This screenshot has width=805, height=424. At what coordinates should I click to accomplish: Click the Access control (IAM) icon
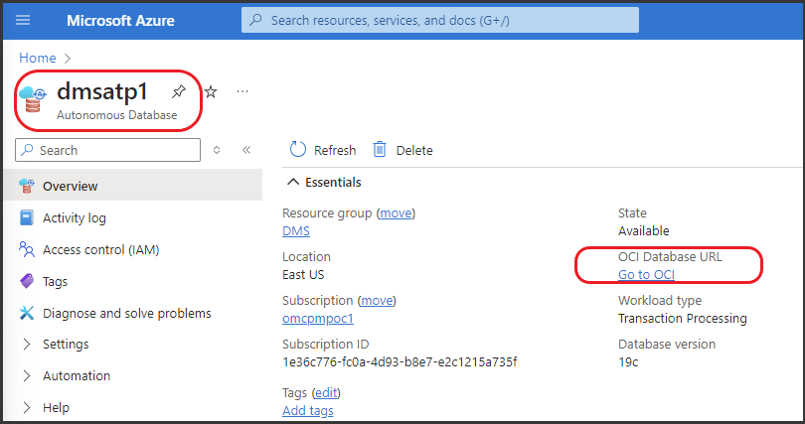coord(27,249)
